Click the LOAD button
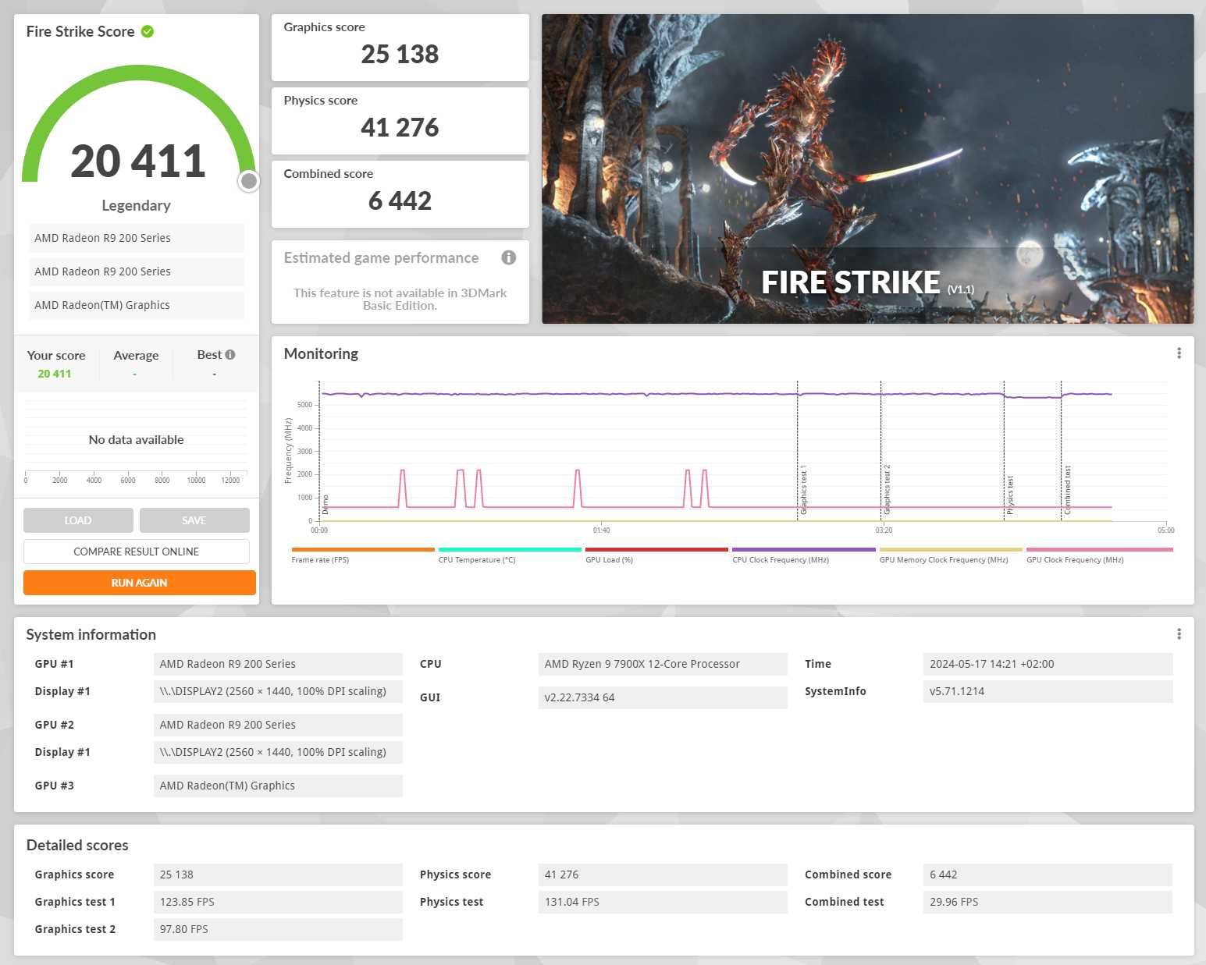1206x965 pixels. [78, 520]
